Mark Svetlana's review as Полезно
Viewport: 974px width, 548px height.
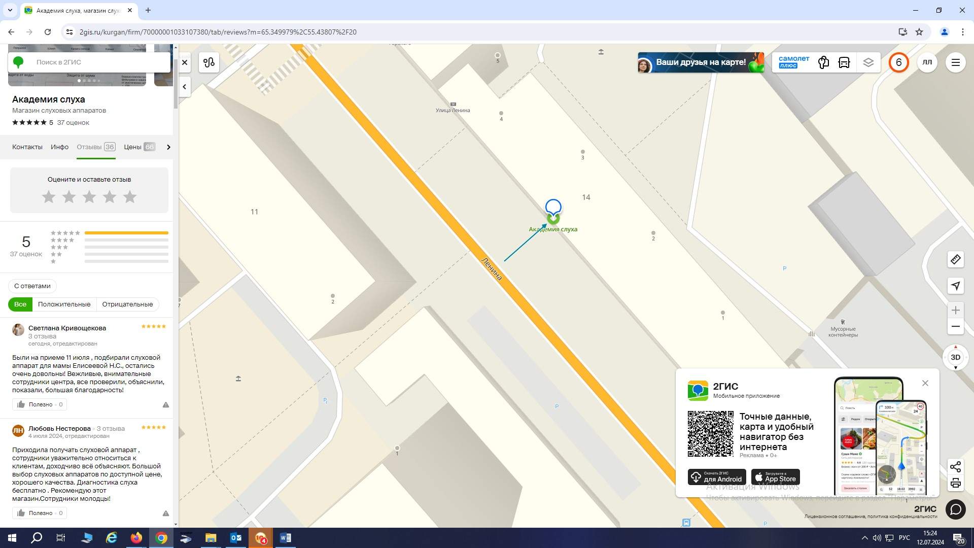click(40, 405)
